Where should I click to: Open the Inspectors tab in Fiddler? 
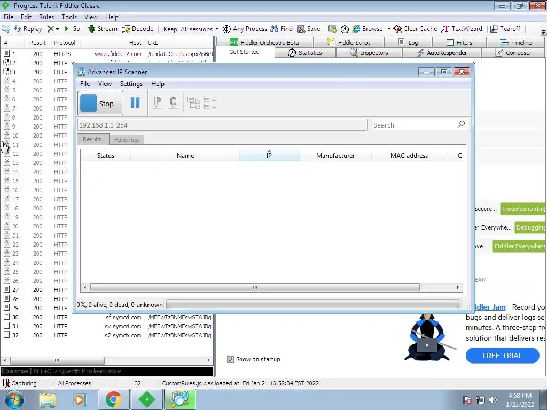coord(369,53)
